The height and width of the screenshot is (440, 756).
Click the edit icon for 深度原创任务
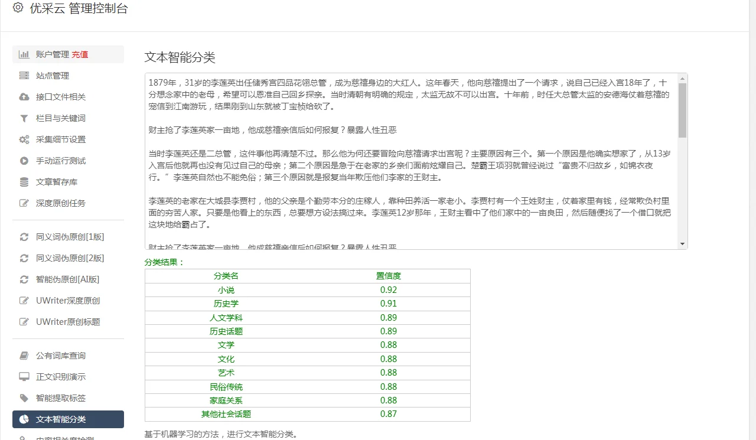coord(22,204)
